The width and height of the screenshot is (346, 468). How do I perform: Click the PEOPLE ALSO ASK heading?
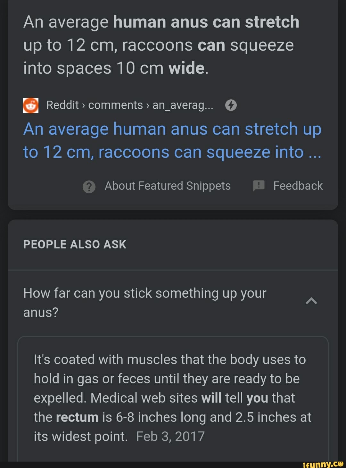[x=75, y=245]
